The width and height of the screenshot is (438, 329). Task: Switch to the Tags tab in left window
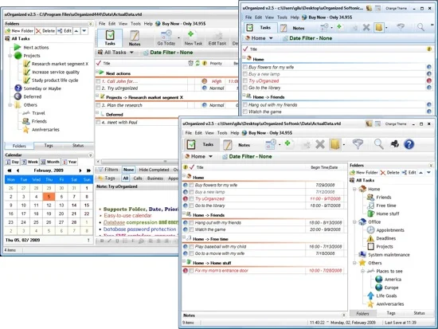click(49, 145)
